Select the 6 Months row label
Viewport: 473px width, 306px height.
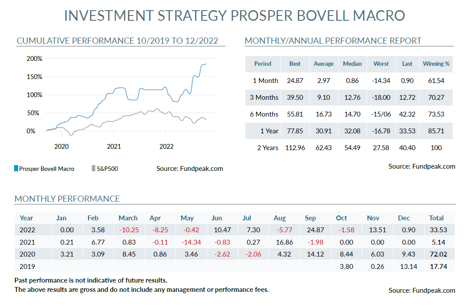[264, 114]
